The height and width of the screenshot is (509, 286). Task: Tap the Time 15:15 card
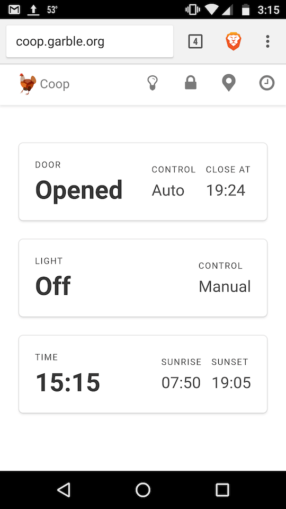pos(143,374)
